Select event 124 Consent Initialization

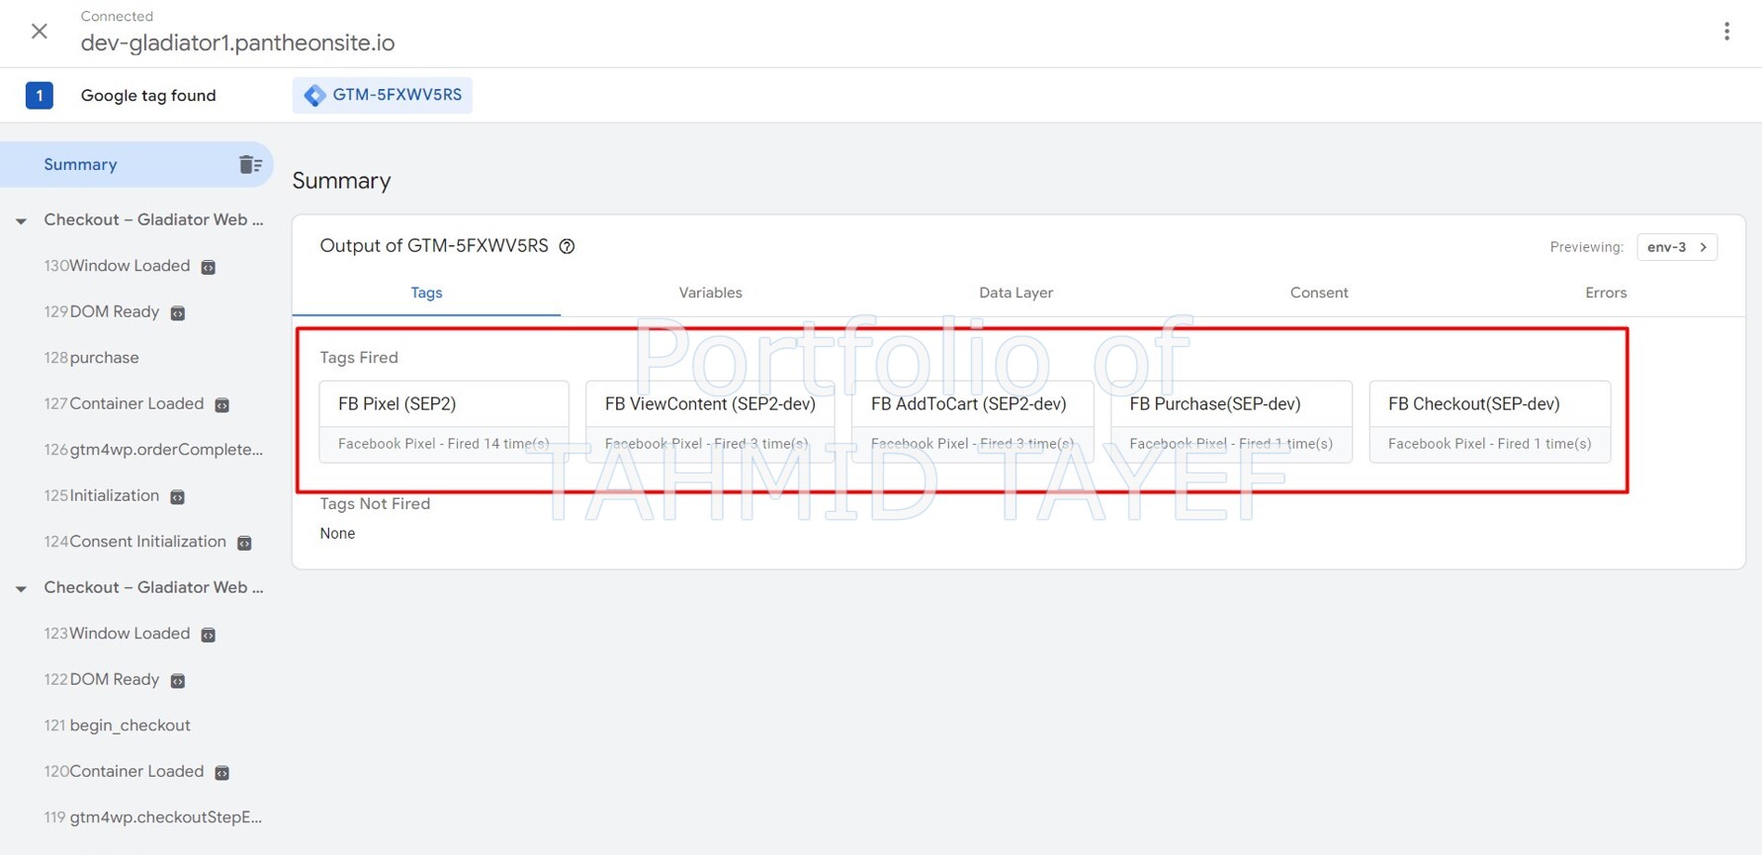point(135,542)
